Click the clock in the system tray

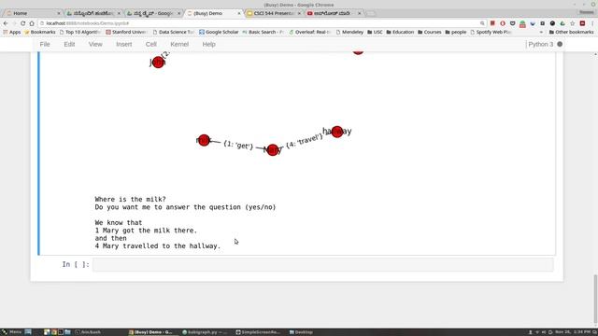point(572,332)
